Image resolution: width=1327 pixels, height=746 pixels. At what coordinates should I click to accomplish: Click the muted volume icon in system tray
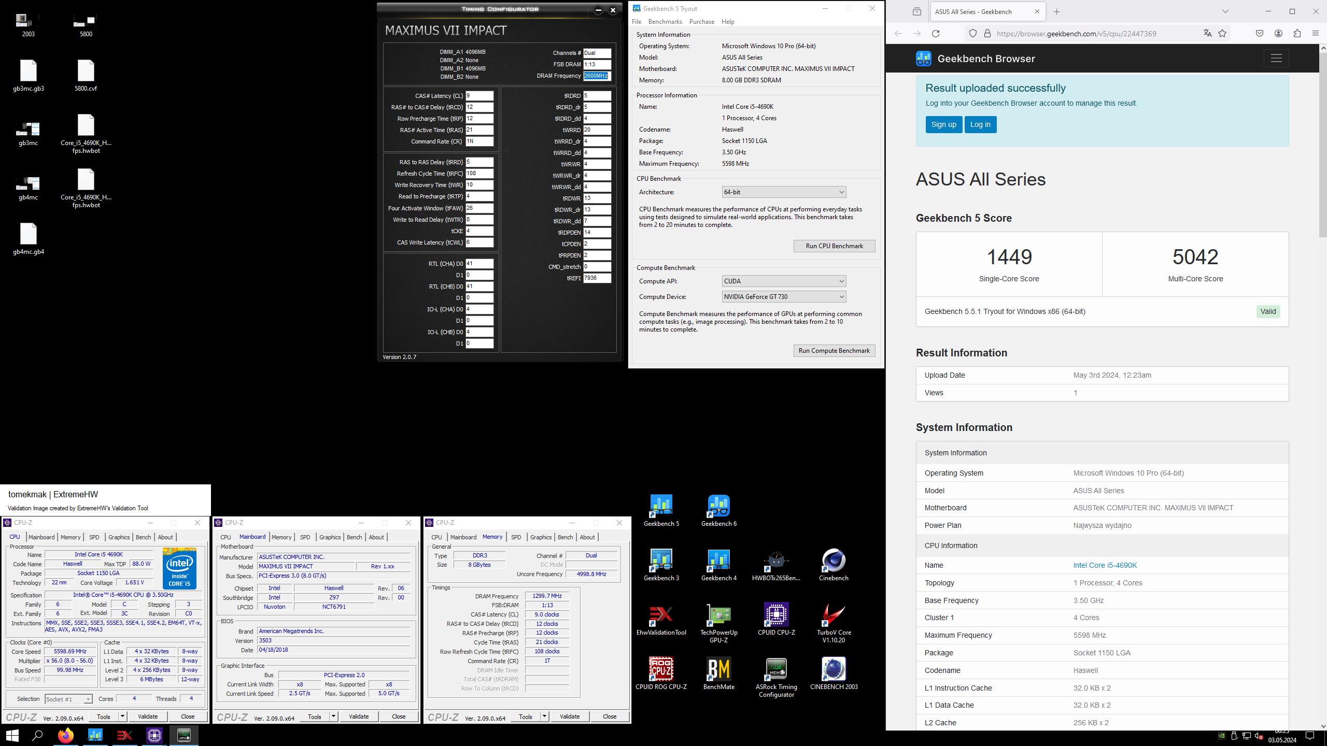1259,736
